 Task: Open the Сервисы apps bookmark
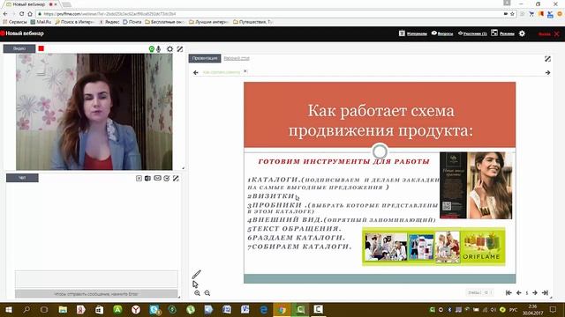click(15, 22)
